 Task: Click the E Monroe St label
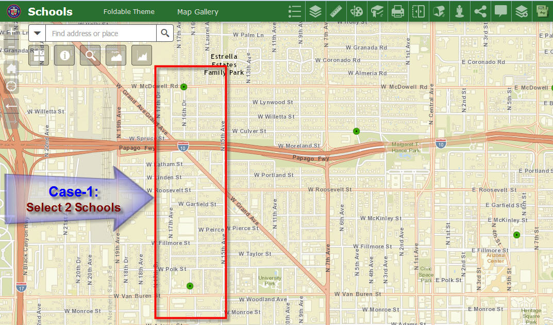(x=485, y=309)
